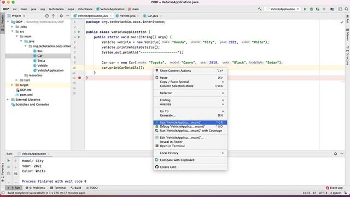This screenshot has width=350, height=197.
Task: Open the Event Log
Action: [334, 188]
